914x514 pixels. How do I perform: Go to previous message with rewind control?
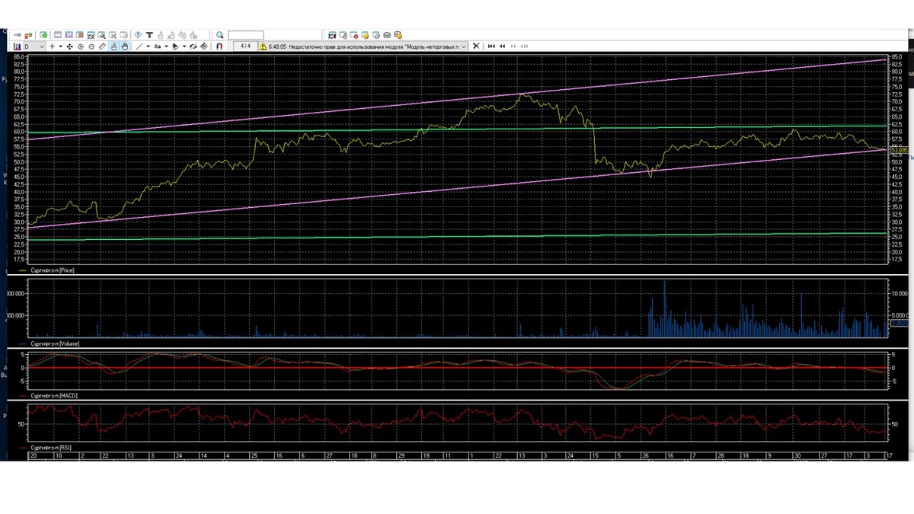pos(503,46)
